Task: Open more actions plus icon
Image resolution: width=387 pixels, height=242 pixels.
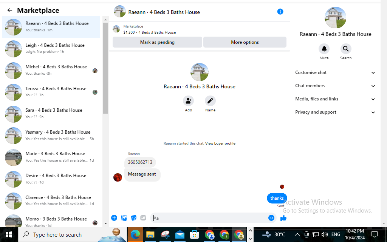Action: [x=114, y=218]
